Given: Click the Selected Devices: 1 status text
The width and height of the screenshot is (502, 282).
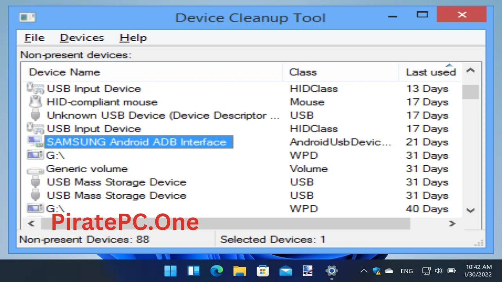Looking at the screenshot, I should (273, 239).
